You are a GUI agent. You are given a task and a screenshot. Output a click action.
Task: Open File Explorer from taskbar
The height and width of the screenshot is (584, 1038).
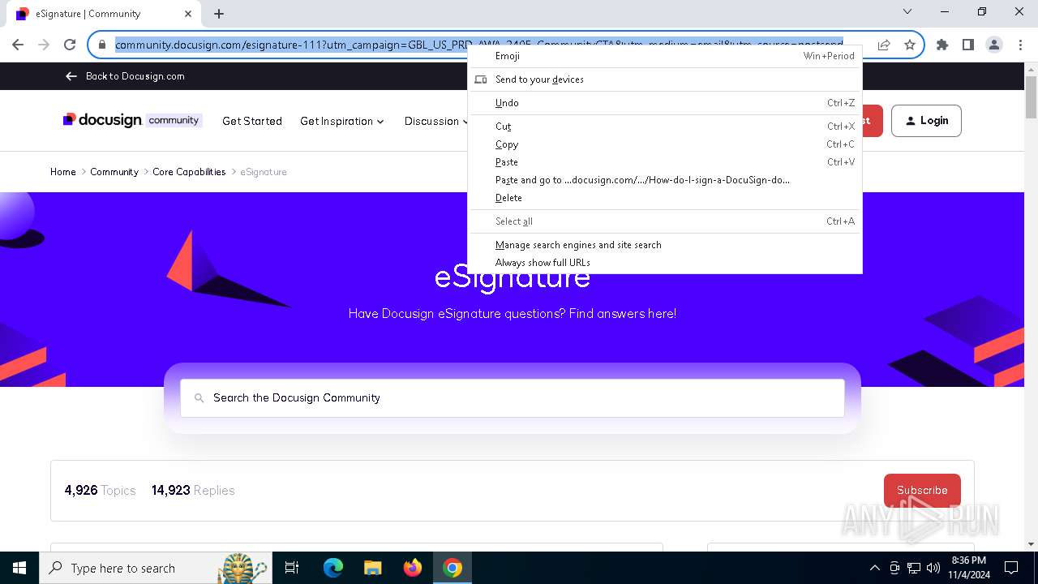(x=372, y=568)
